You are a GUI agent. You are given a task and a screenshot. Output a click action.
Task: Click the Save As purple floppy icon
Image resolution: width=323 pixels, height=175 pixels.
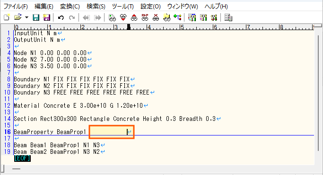click(47, 17)
